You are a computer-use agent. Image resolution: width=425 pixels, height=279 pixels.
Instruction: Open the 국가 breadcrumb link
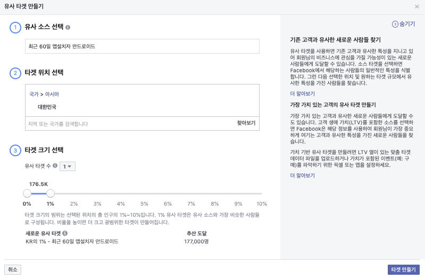coord(34,94)
